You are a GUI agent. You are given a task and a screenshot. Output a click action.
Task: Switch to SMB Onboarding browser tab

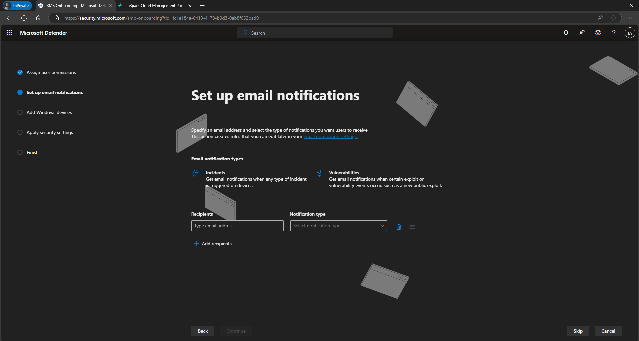75,6
